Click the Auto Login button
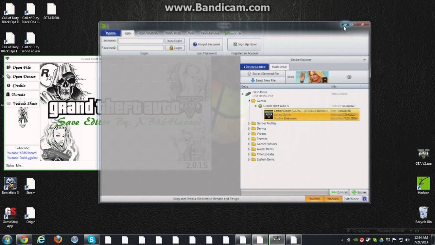 (175, 40)
